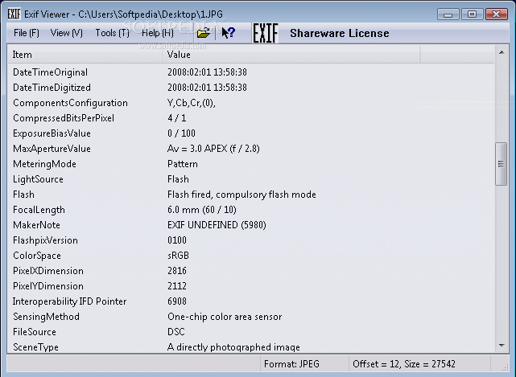
Task: Click the value 'DSC'
Action: pyautogui.click(x=175, y=332)
